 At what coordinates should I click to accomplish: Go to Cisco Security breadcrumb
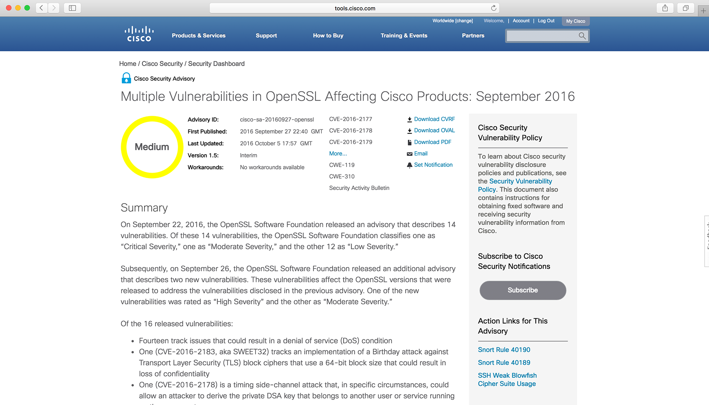pyautogui.click(x=162, y=63)
